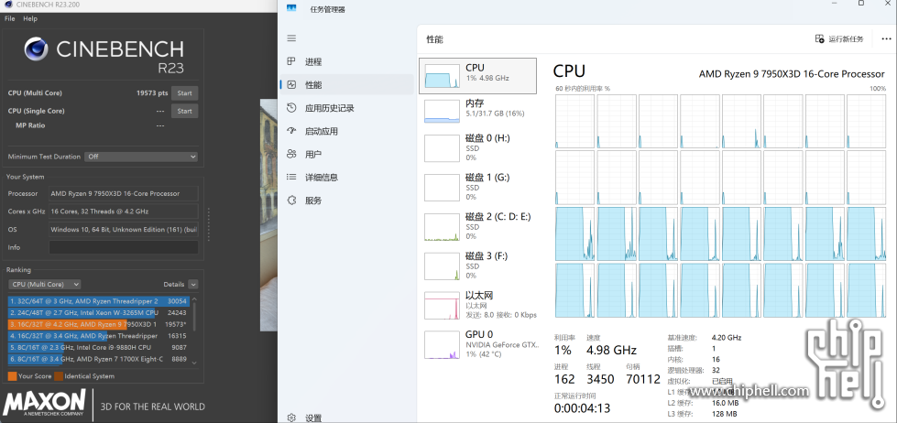Viewport: 897px width, 423px height.
Task: Open Minimum Test Duration dropdown
Action: tap(141, 156)
